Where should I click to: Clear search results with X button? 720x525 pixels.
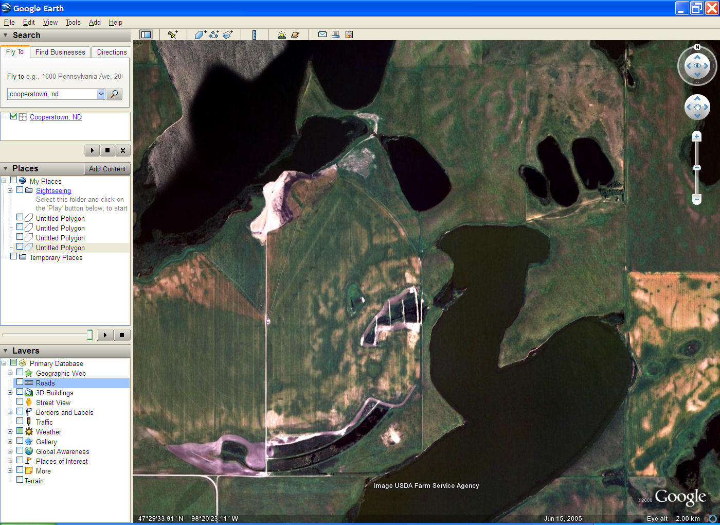point(123,150)
